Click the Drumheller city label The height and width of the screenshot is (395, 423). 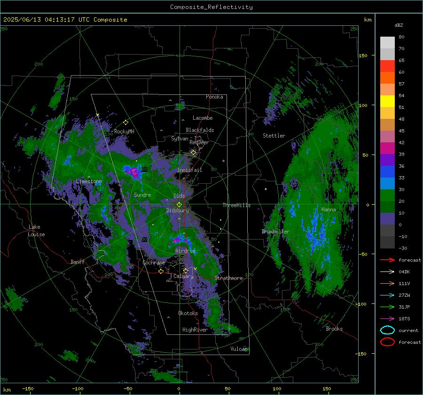[x=275, y=232]
